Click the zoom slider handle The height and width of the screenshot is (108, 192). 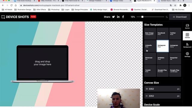(142, 17)
